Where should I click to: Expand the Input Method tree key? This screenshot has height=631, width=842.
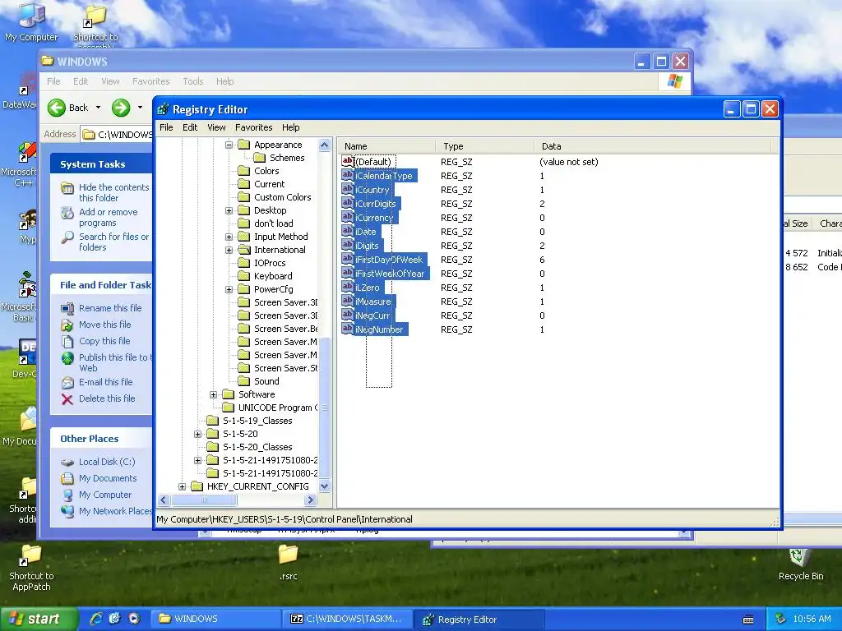pos(229,237)
